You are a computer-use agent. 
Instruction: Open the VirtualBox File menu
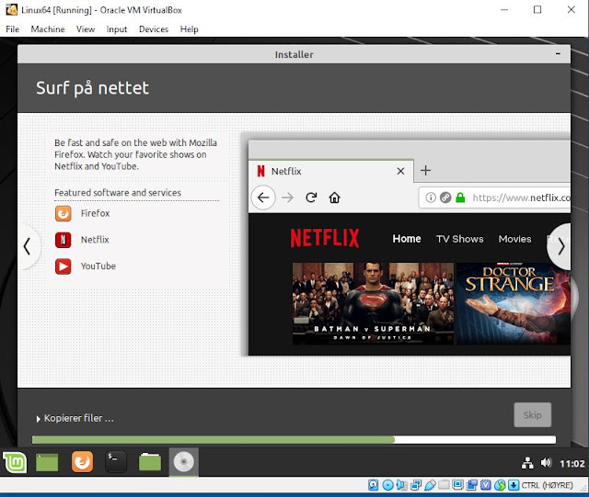click(x=12, y=29)
